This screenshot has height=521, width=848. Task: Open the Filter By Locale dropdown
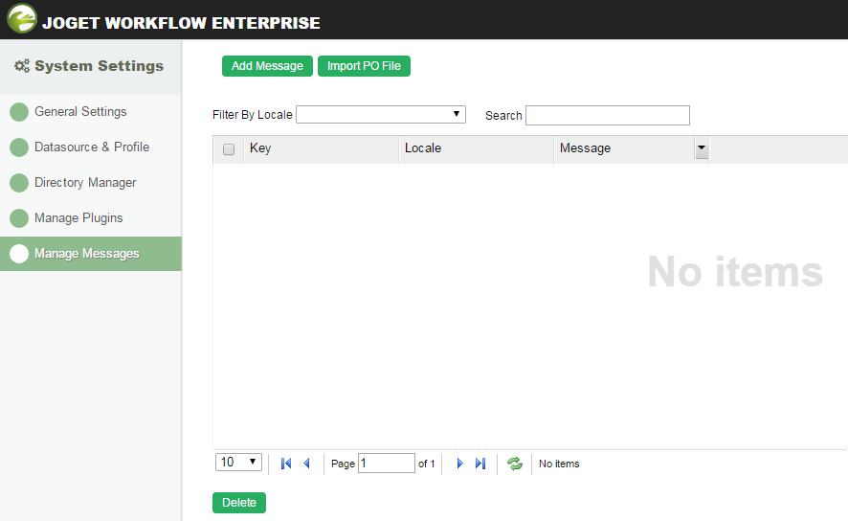[x=381, y=114]
